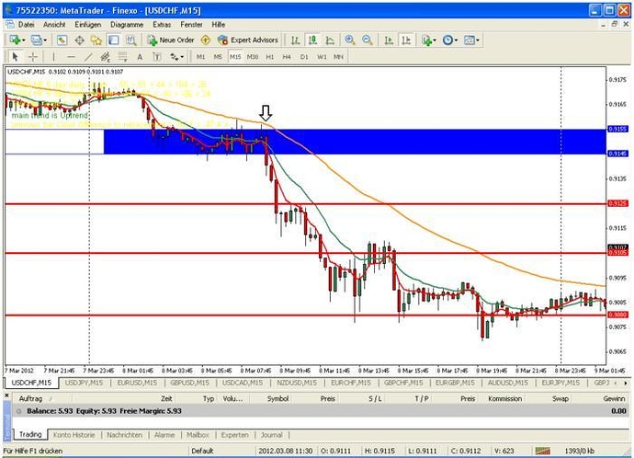634x458 pixels.
Task: Toggle the Terminal panel toolbar icon
Action: point(114,40)
